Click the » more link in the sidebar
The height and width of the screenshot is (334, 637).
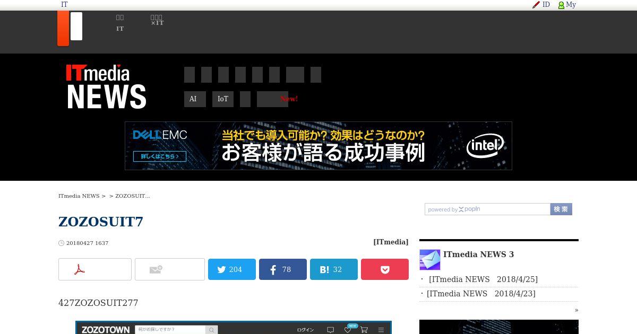click(576, 310)
